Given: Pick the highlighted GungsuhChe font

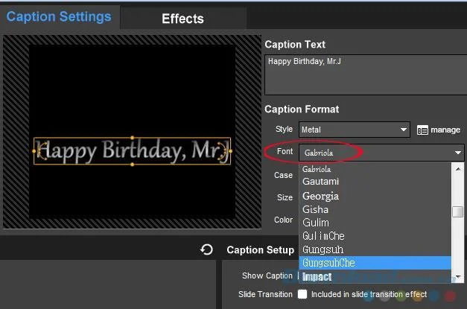Looking at the screenshot, I should (x=375, y=263).
